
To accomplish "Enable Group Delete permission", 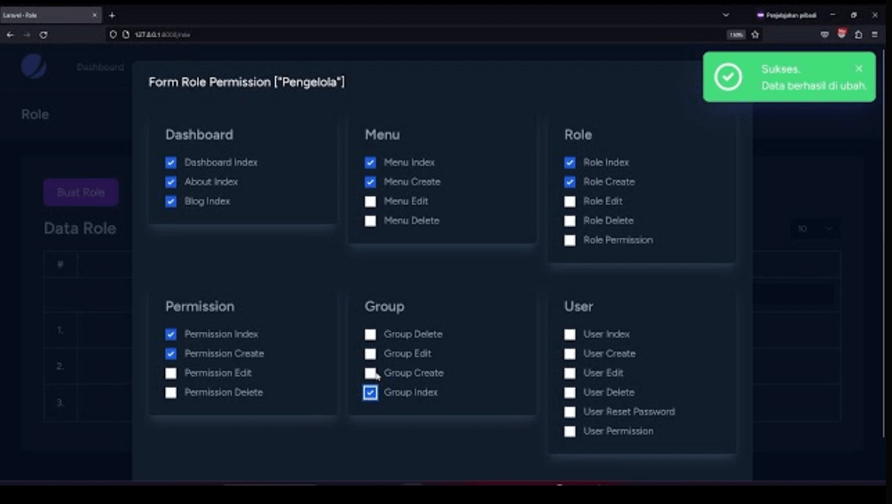I will 370,335.
